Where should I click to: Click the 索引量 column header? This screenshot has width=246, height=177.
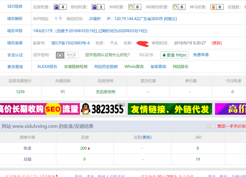(x=191, y=81)
